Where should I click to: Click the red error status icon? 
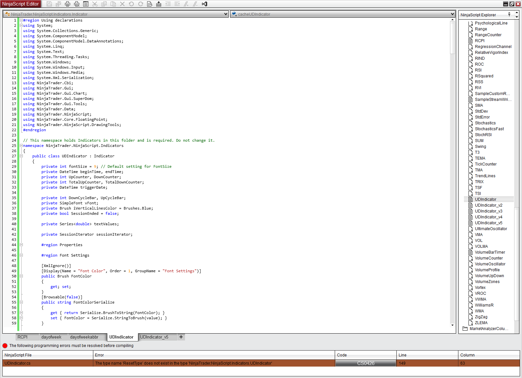(5, 346)
